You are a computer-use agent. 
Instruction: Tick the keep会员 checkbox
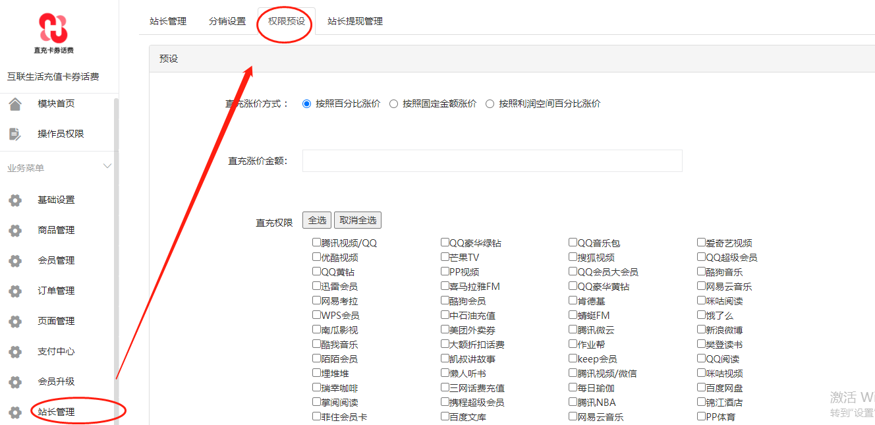point(573,358)
